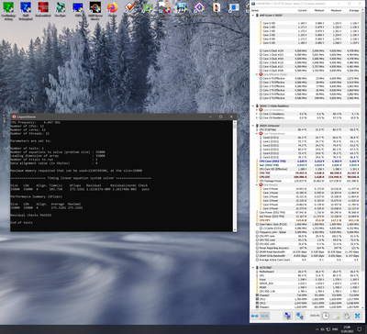Open the Firefox desktop shortcut
The image size is (367, 334).
coord(113,7)
